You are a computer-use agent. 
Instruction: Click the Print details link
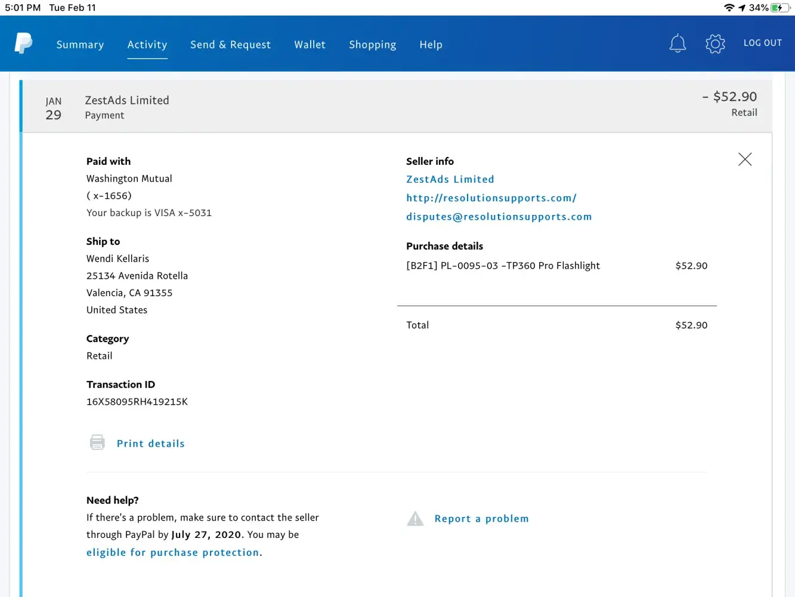pyautogui.click(x=150, y=444)
